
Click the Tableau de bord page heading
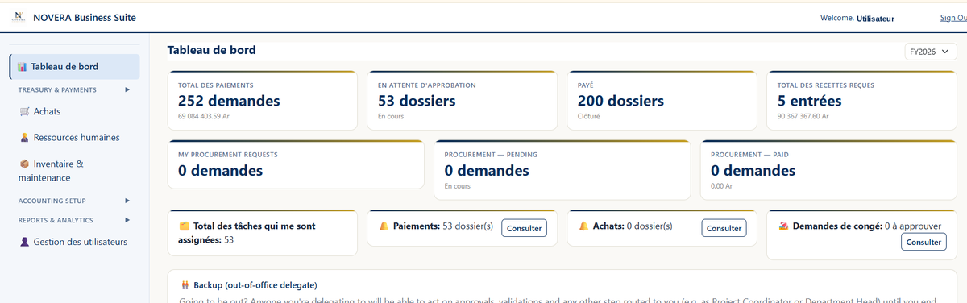point(212,50)
